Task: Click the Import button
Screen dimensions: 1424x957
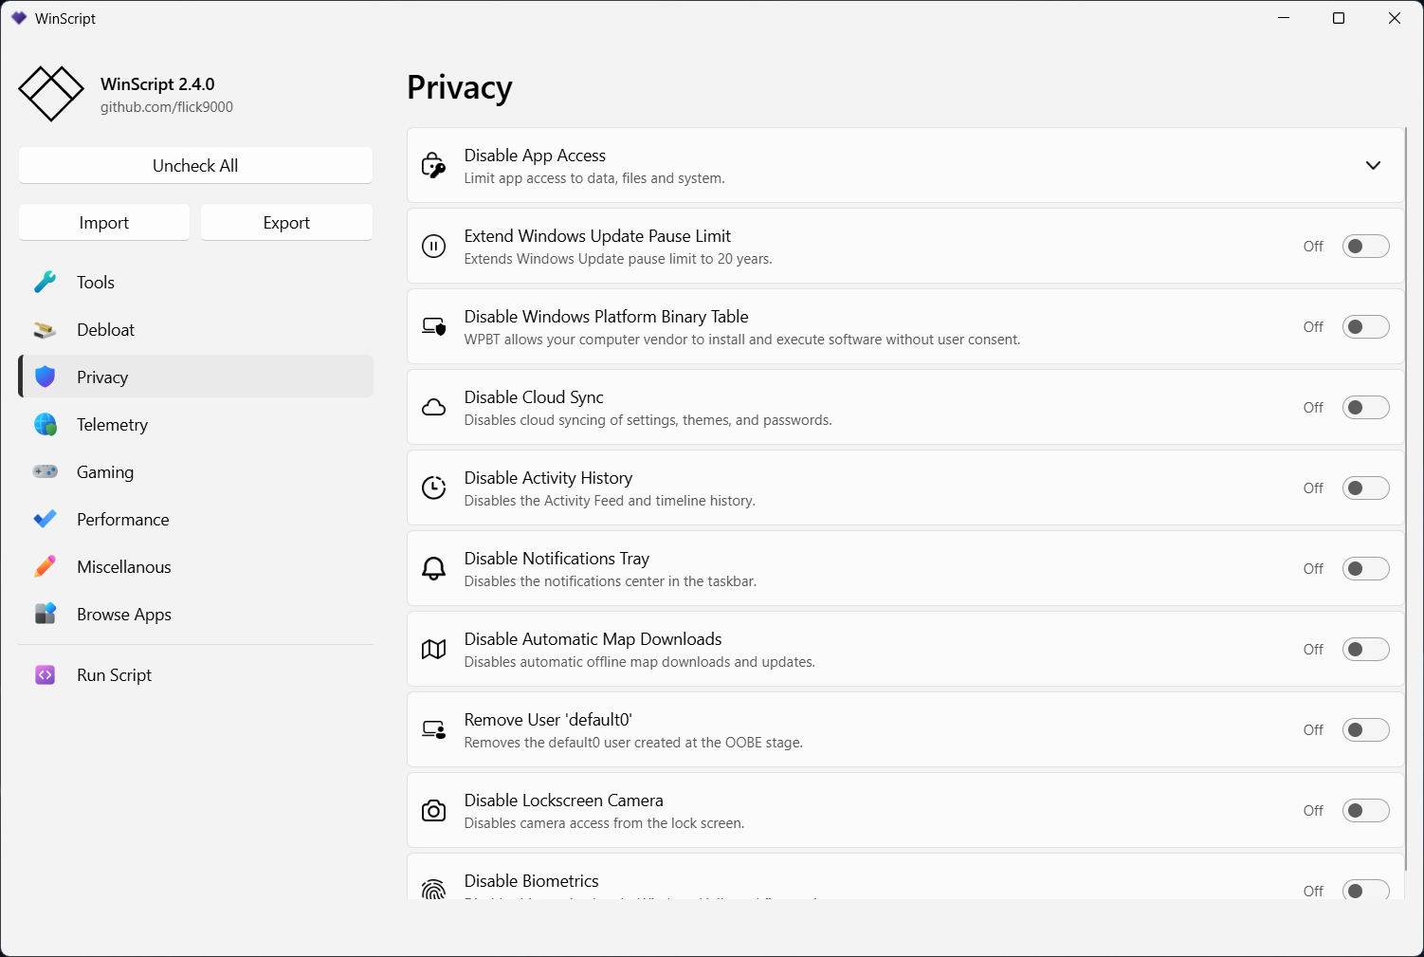Action: [104, 223]
